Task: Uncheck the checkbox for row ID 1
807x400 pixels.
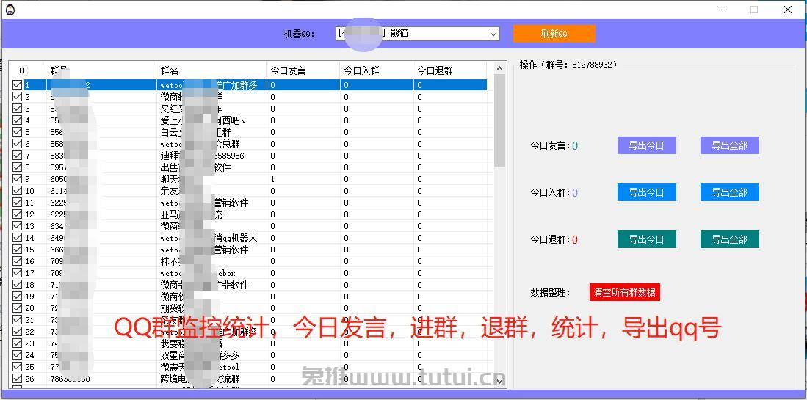Action: click(x=18, y=85)
